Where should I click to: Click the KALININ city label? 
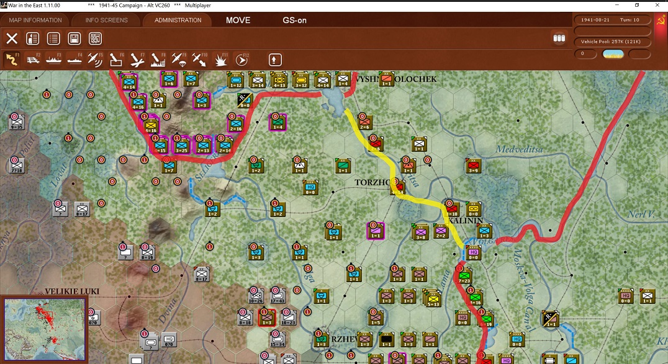(x=466, y=221)
